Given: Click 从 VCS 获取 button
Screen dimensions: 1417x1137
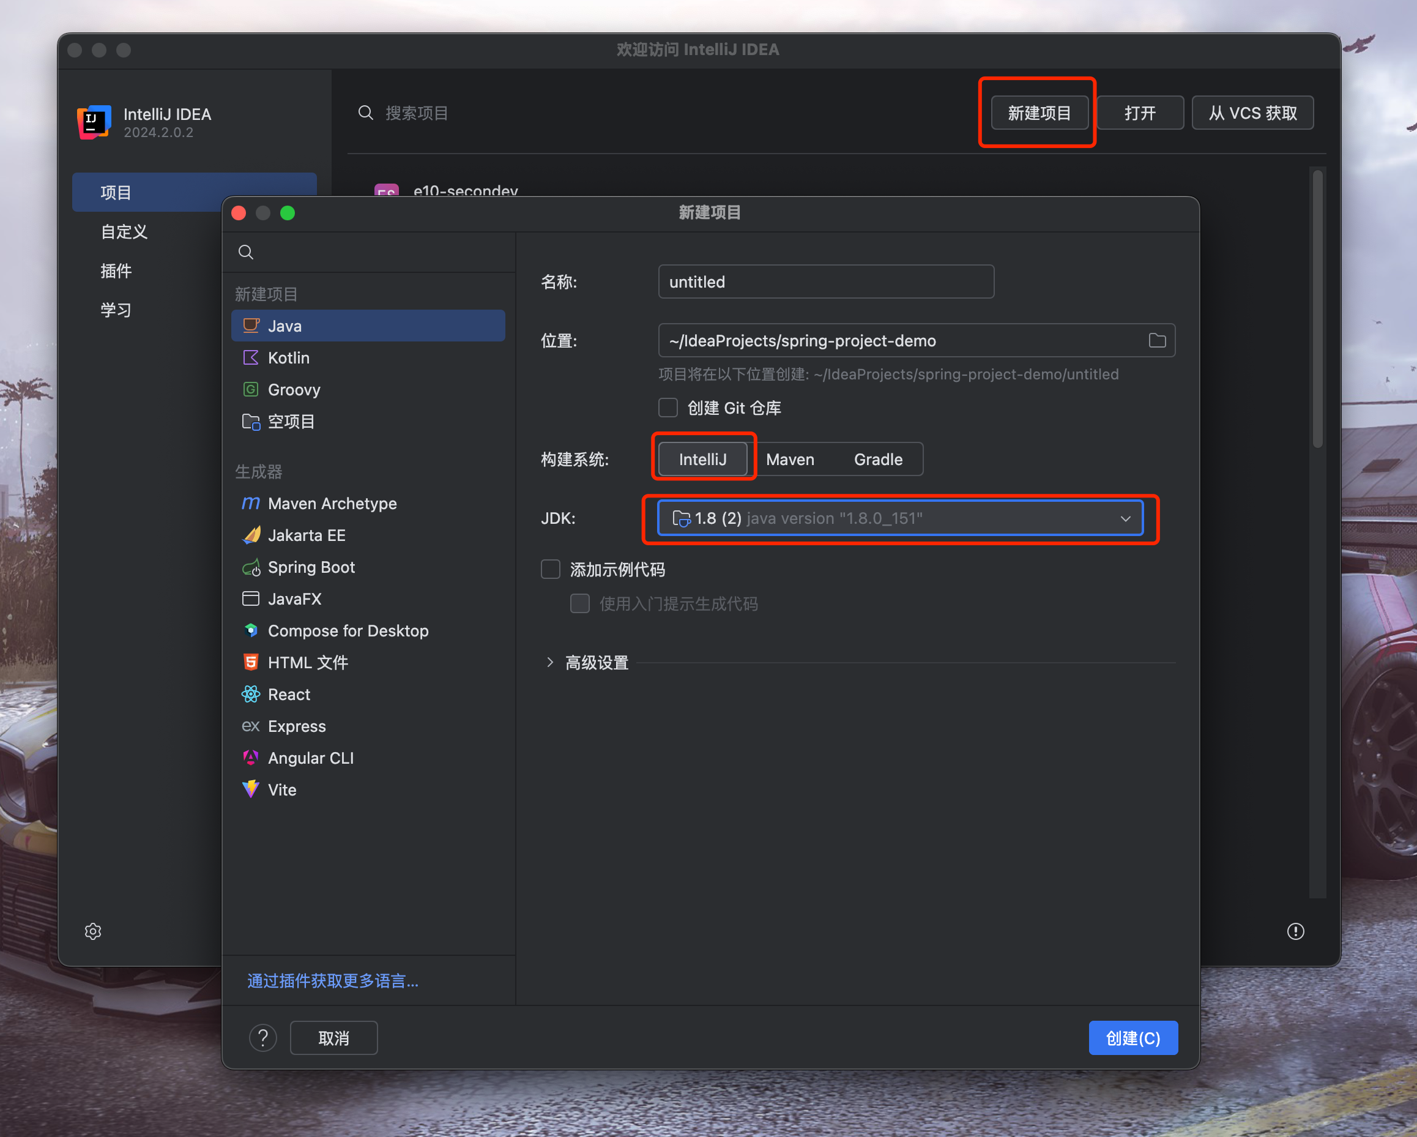Looking at the screenshot, I should click(1252, 113).
